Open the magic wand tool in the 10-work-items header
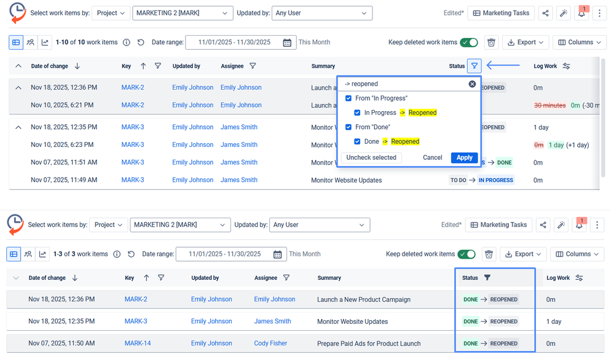The image size is (614, 359). (x=564, y=14)
